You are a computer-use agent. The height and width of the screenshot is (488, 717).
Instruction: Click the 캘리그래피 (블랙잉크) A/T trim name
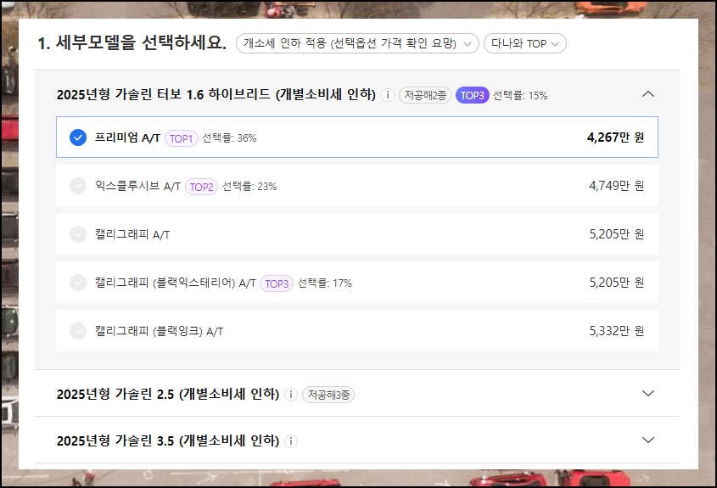[x=159, y=331]
